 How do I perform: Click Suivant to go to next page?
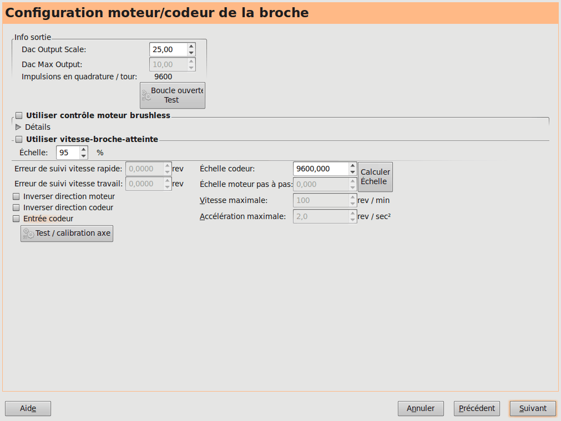[x=533, y=408]
